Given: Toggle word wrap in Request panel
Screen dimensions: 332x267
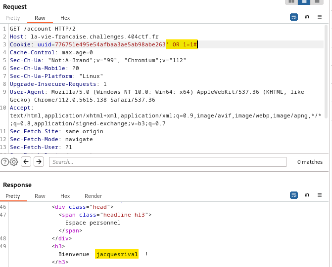Looking at the screenshot, I should 293,17.
